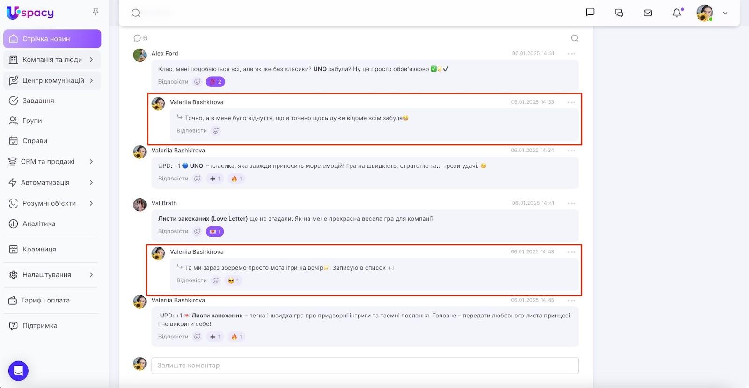Open the mail envelope icon in header
This screenshot has width=749, height=388.
647,13
